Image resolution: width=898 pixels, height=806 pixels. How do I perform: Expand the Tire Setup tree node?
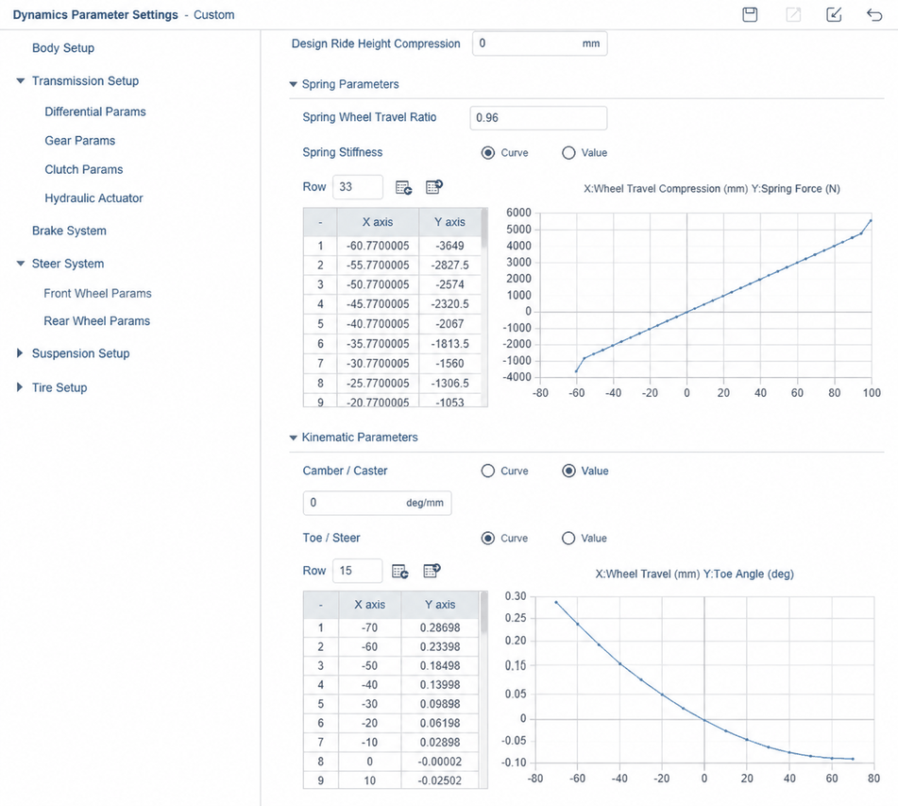(x=20, y=387)
